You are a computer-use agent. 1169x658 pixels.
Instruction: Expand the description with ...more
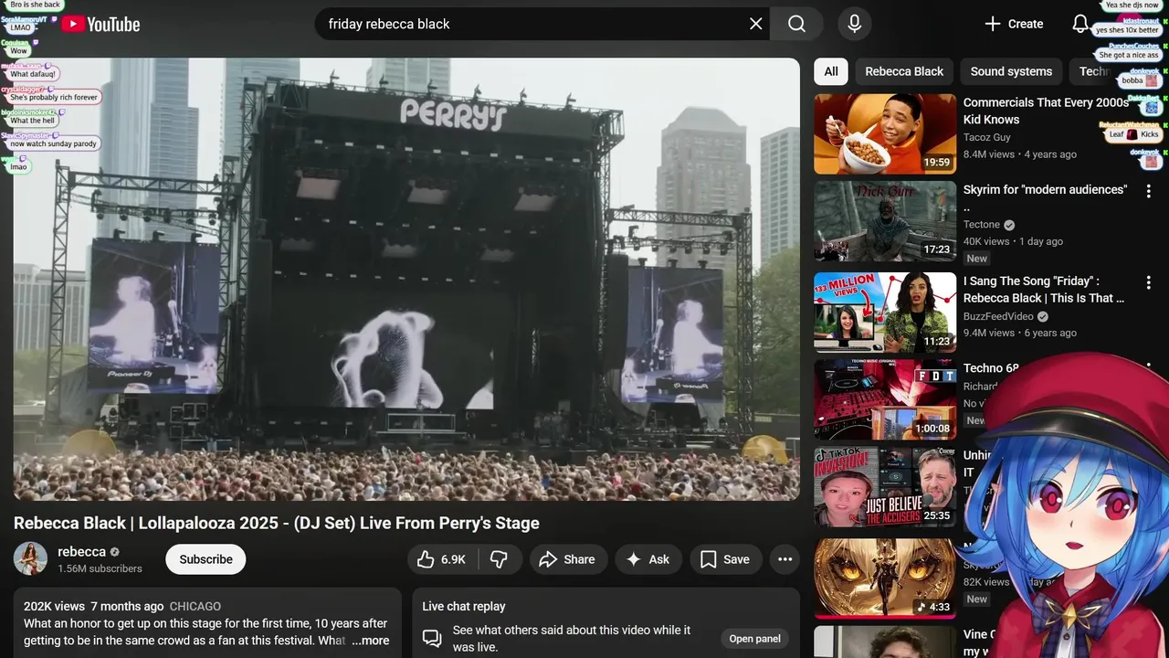click(371, 641)
